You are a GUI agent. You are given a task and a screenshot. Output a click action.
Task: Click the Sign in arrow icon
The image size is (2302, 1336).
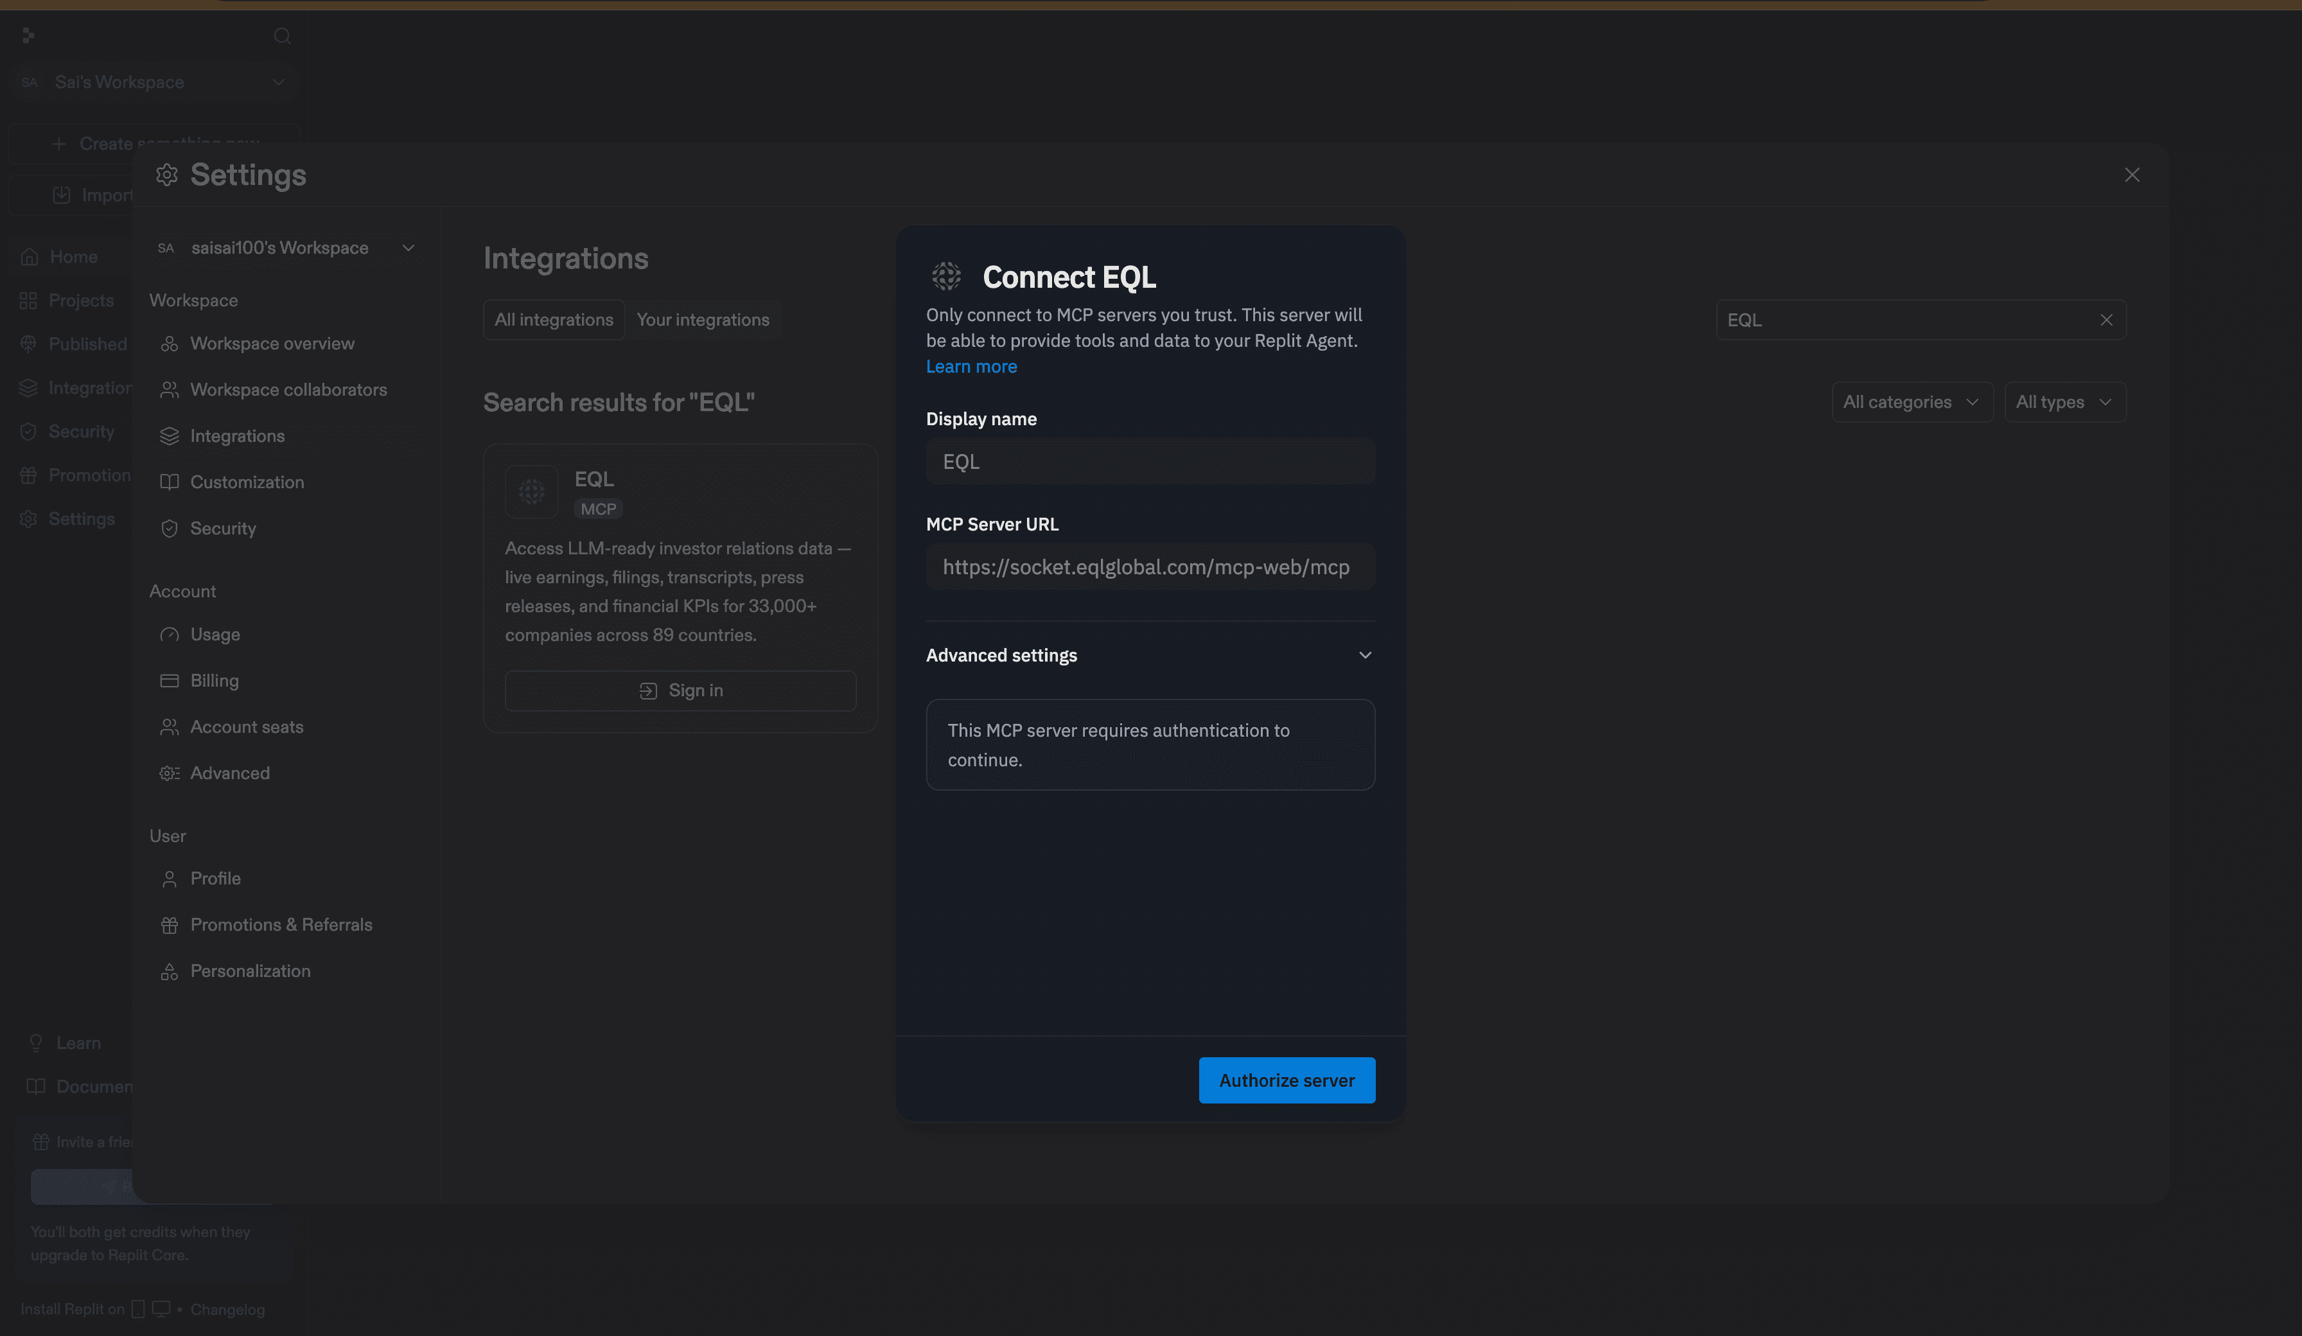coord(647,691)
